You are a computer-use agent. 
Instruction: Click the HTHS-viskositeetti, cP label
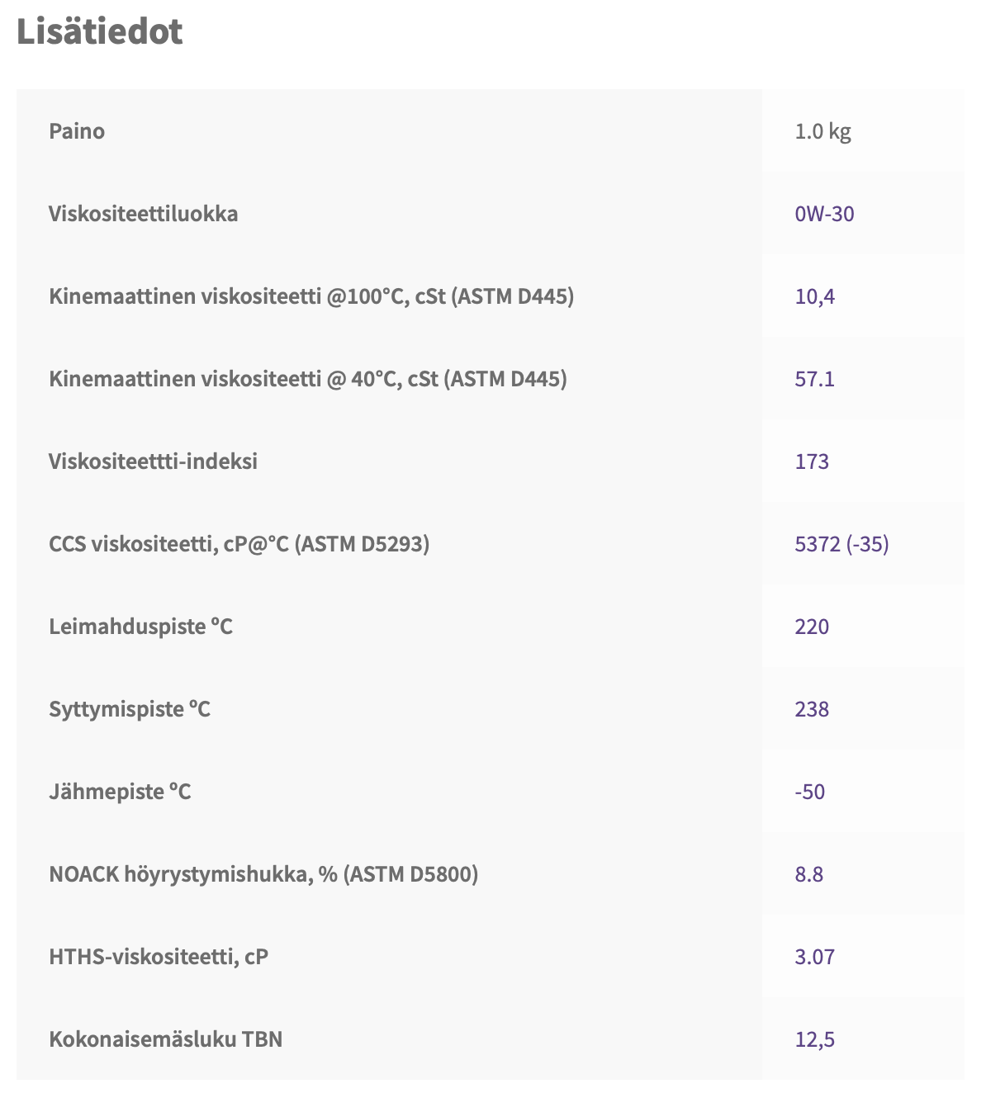(159, 957)
